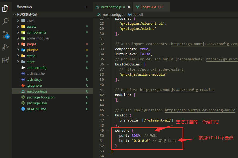Open the .editorconfig file
The width and height of the screenshot is (238, 158).
coord(52,68)
